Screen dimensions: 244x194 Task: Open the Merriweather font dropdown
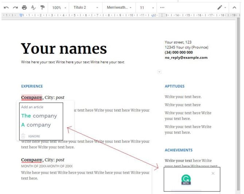click(x=119, y=7)
